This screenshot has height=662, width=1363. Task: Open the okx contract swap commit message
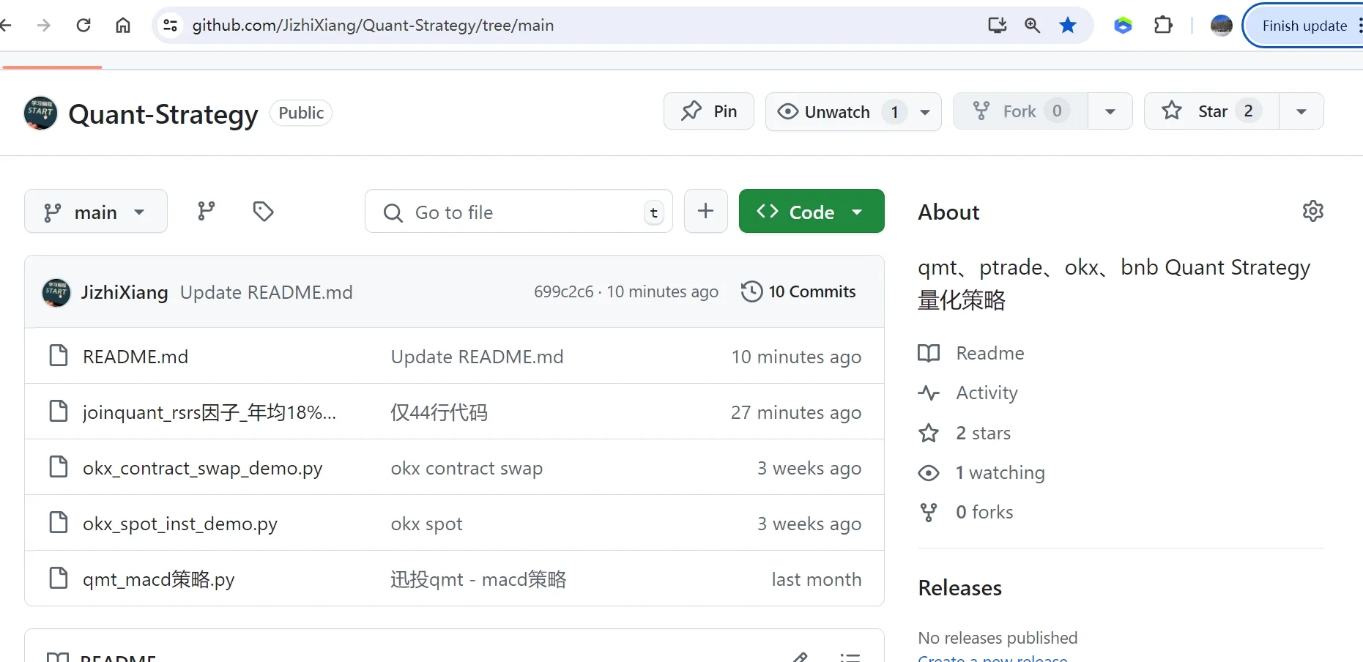pyautogui.click(x=467, y=468)
